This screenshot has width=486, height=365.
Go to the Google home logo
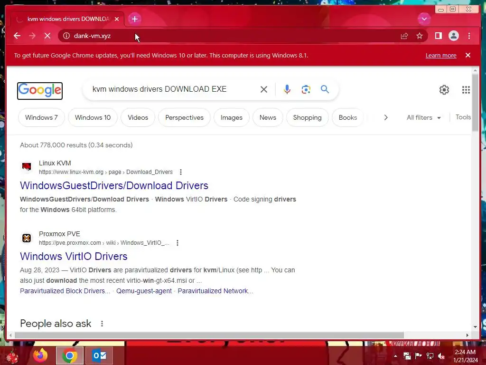(x=40, y=91)
